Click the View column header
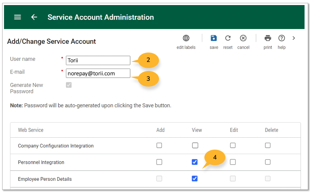310x192 pixels. click(197, 130)
